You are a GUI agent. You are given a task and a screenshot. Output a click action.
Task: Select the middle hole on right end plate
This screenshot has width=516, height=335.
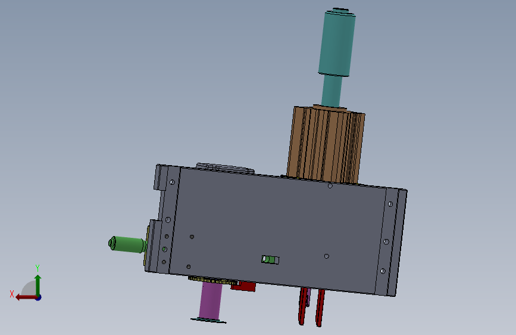coord(386,241)
